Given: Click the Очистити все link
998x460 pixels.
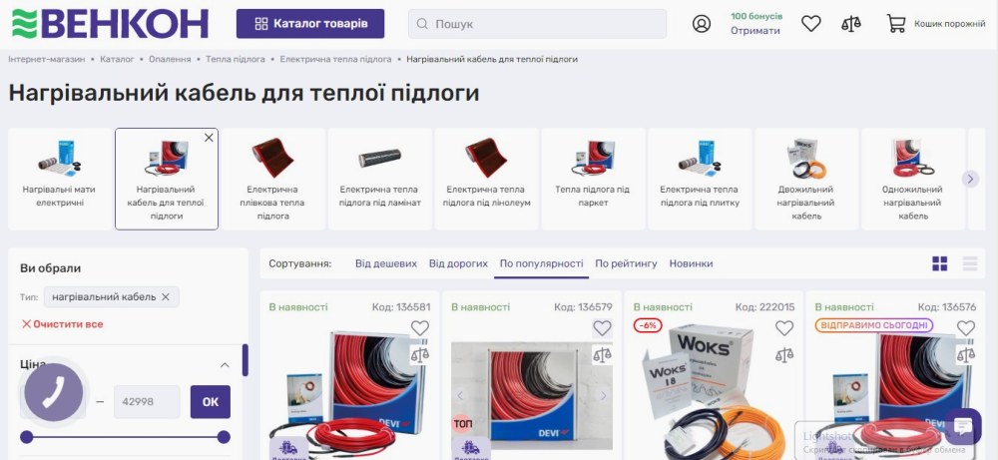Looking at the screenshot, I should [62, 324].
